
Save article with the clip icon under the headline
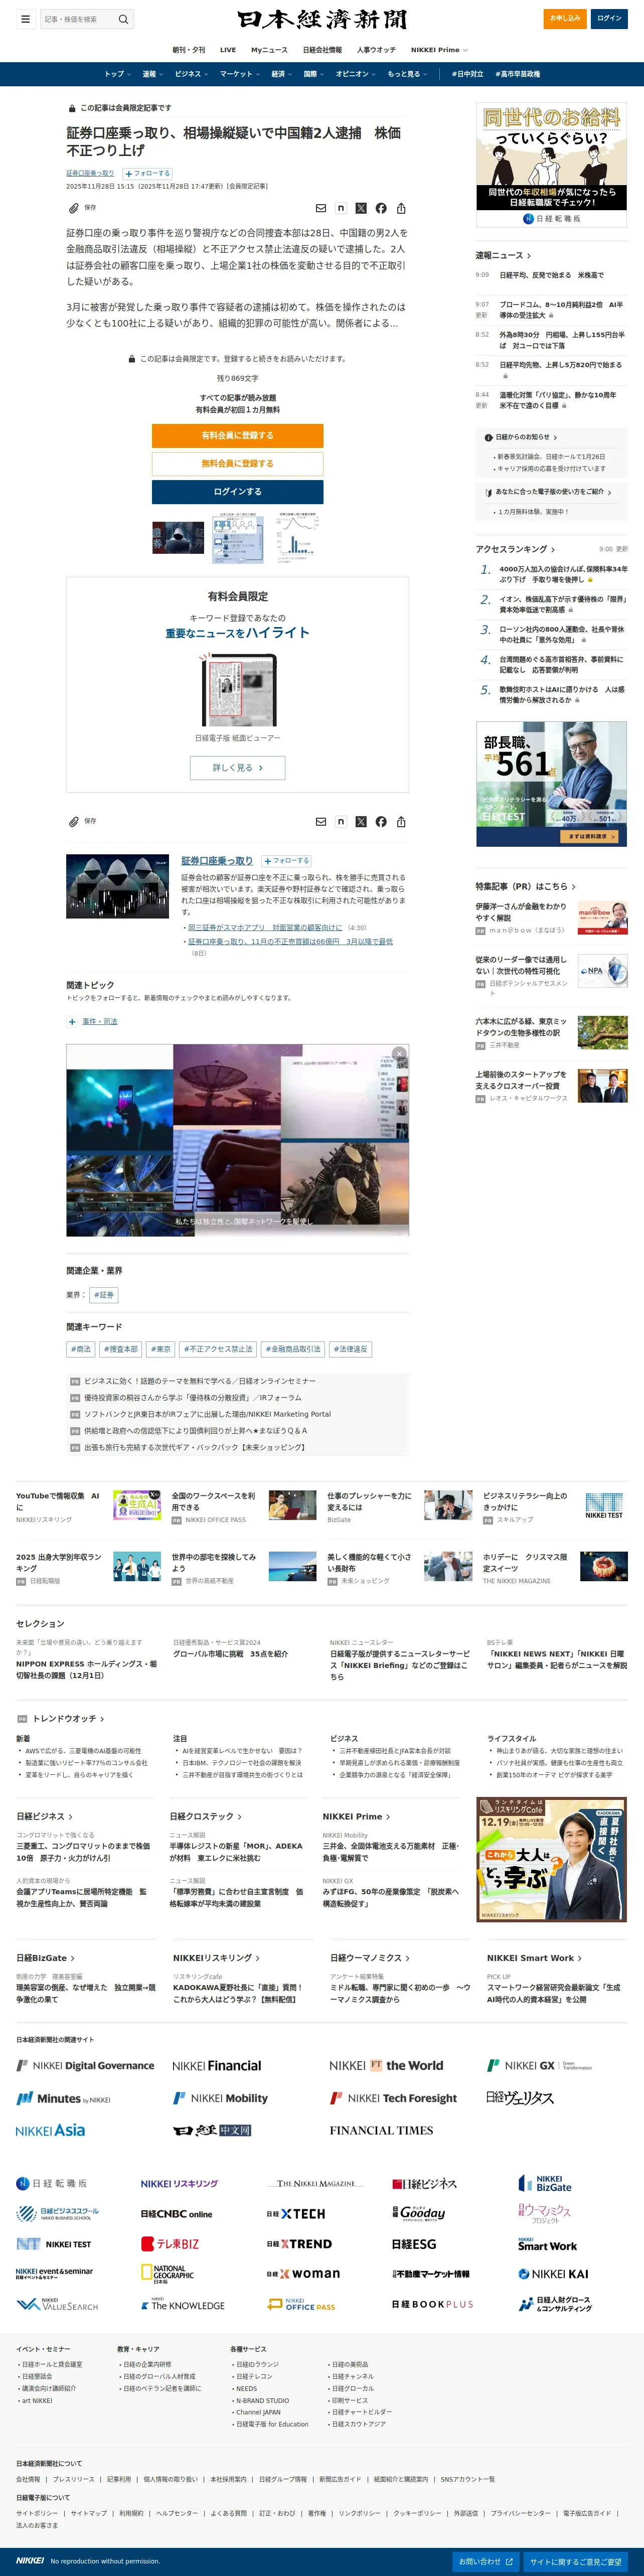[73, 208]
